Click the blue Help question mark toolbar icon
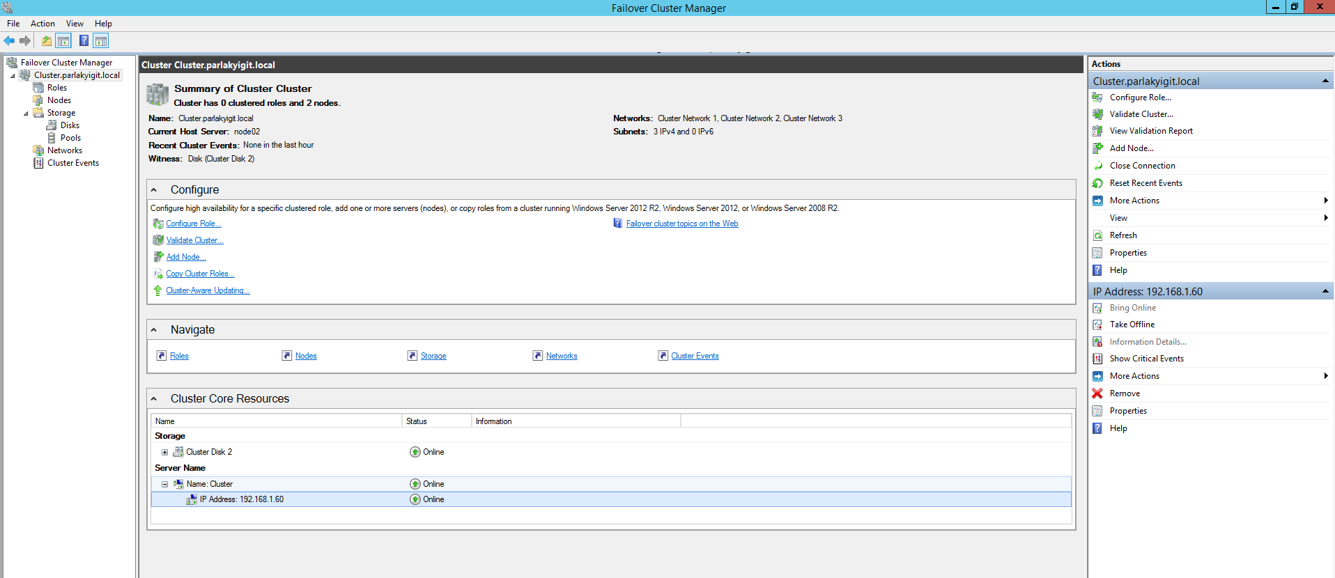The height and width of the screenshot is (578, 1335). 84,41
